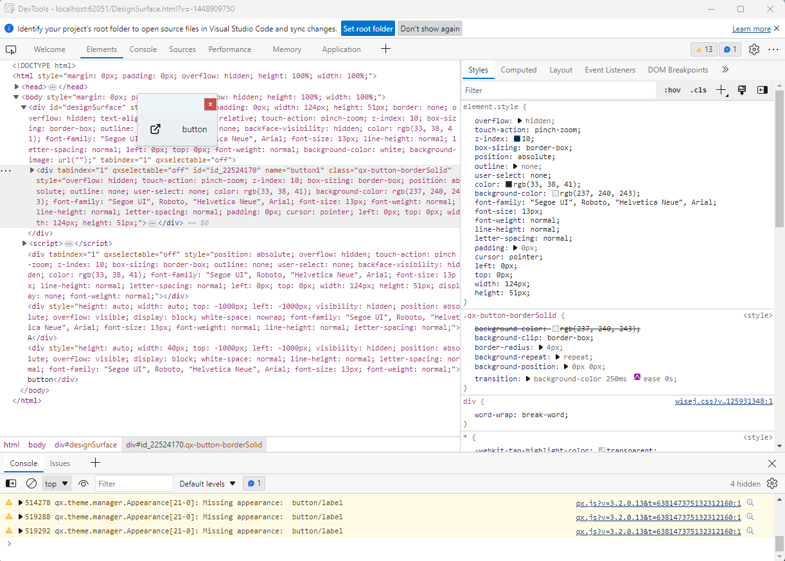This screenshot has width=785, height=561.
Task: Close the console drawer with X
Action: point(772,463)
